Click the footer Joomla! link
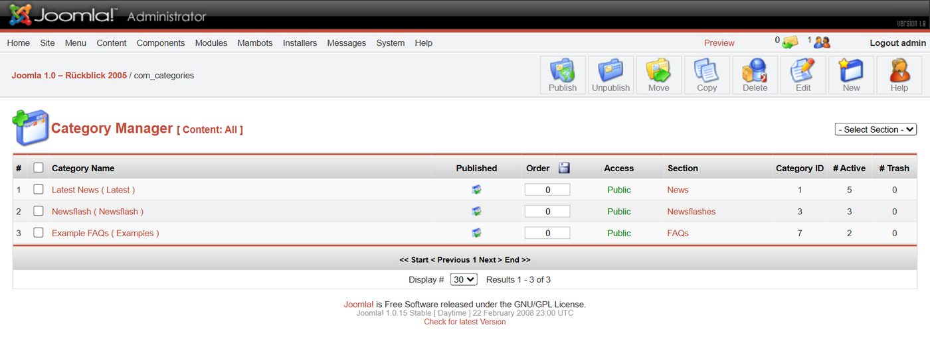The image size is (930, 345). (358, 305)
